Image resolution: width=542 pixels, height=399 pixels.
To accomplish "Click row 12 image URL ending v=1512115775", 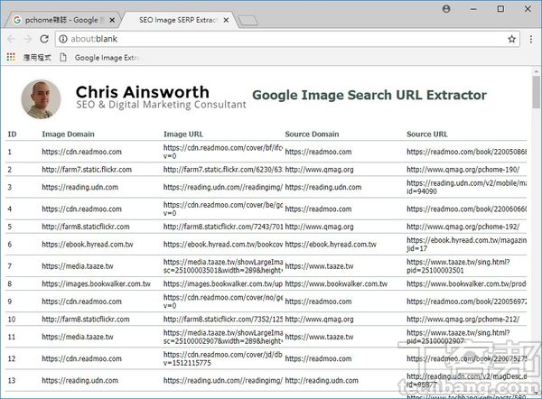I will pyautogui.click(x=223, y=358).
